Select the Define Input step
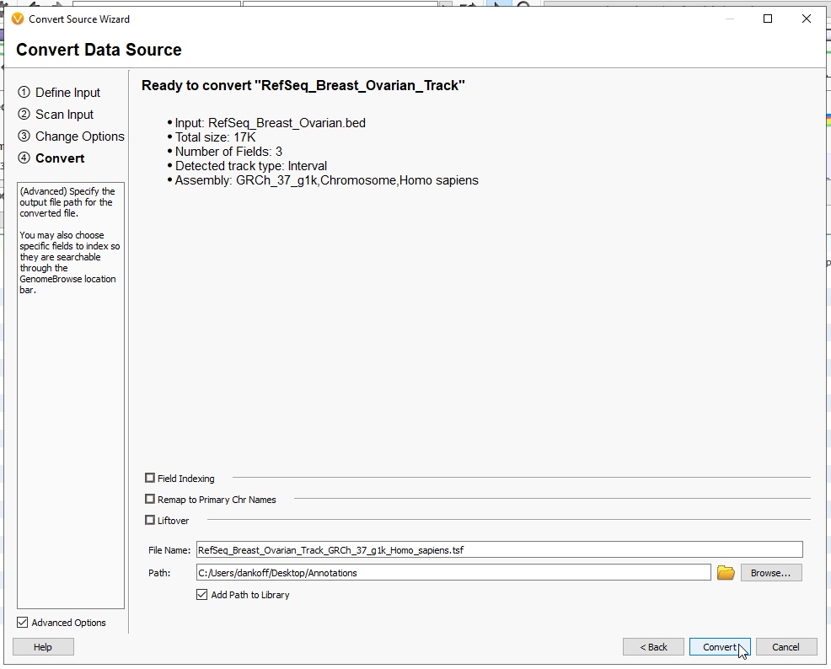831x669 pixels. pos(66,93)
